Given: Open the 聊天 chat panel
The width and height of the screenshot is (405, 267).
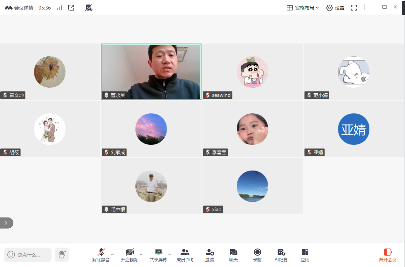Looking at the screenshot, I should coord(233,255).
